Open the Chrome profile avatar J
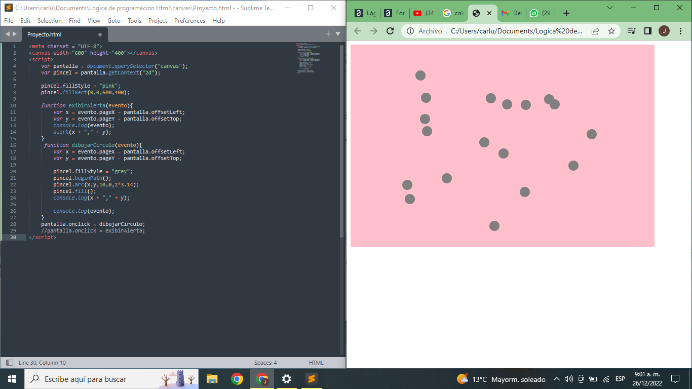This screenshot has width=692, height=389. [664, 31]
